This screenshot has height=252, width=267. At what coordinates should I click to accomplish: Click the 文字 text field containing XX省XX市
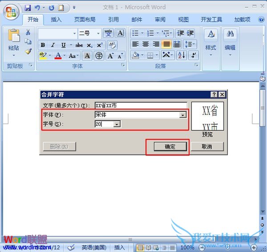141,106
